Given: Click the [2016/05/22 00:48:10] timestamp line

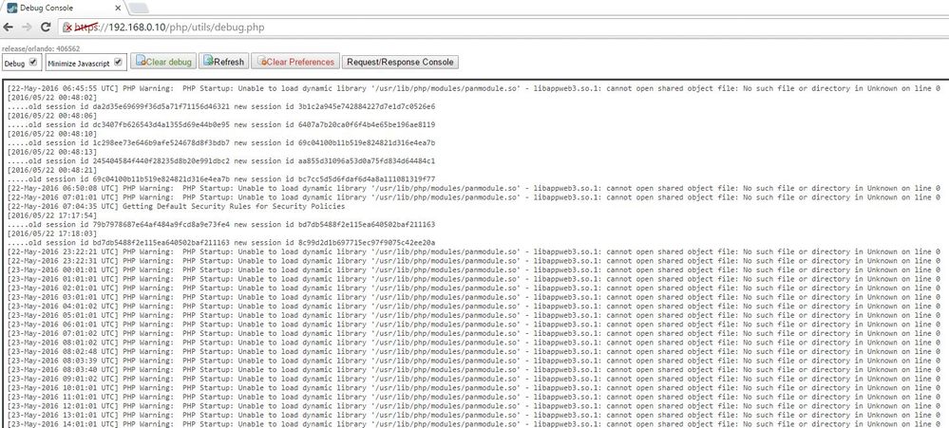Looking at the screenshot, I should 51,134.
